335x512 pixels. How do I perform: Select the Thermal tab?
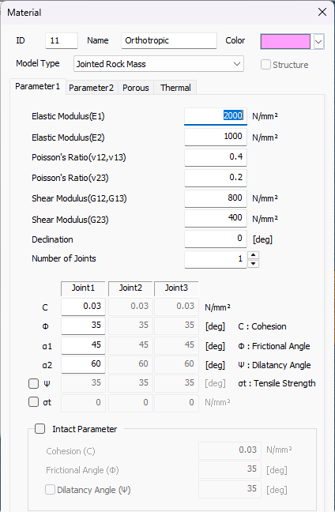[x=175, y=88]
